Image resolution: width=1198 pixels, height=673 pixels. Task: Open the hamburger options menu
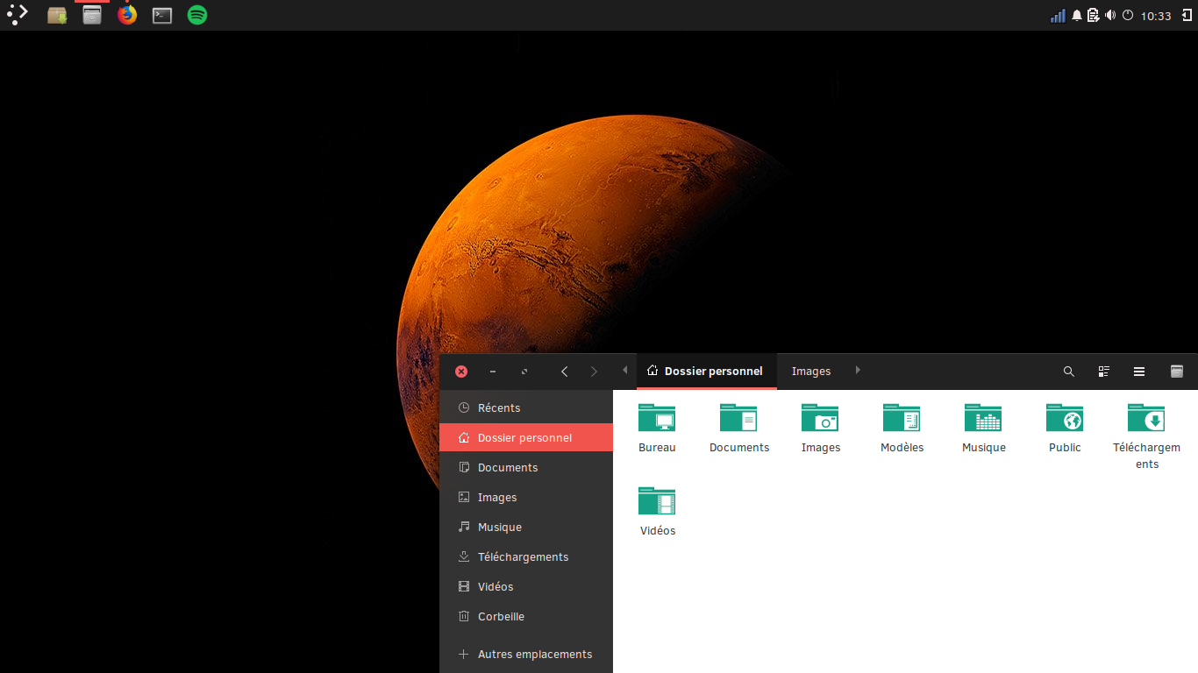point(1139,372)
